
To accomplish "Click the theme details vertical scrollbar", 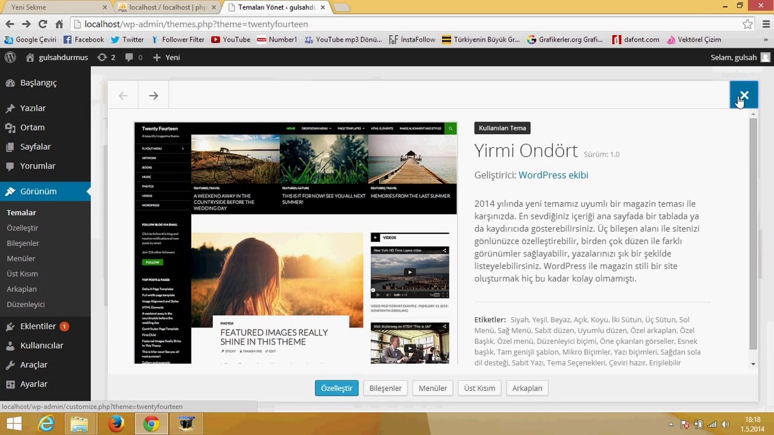I will click(x=753, y=234).
